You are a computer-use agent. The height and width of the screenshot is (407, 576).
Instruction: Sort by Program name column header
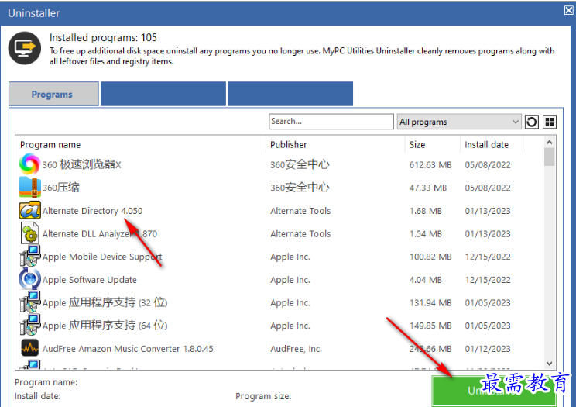pos(50,145)
